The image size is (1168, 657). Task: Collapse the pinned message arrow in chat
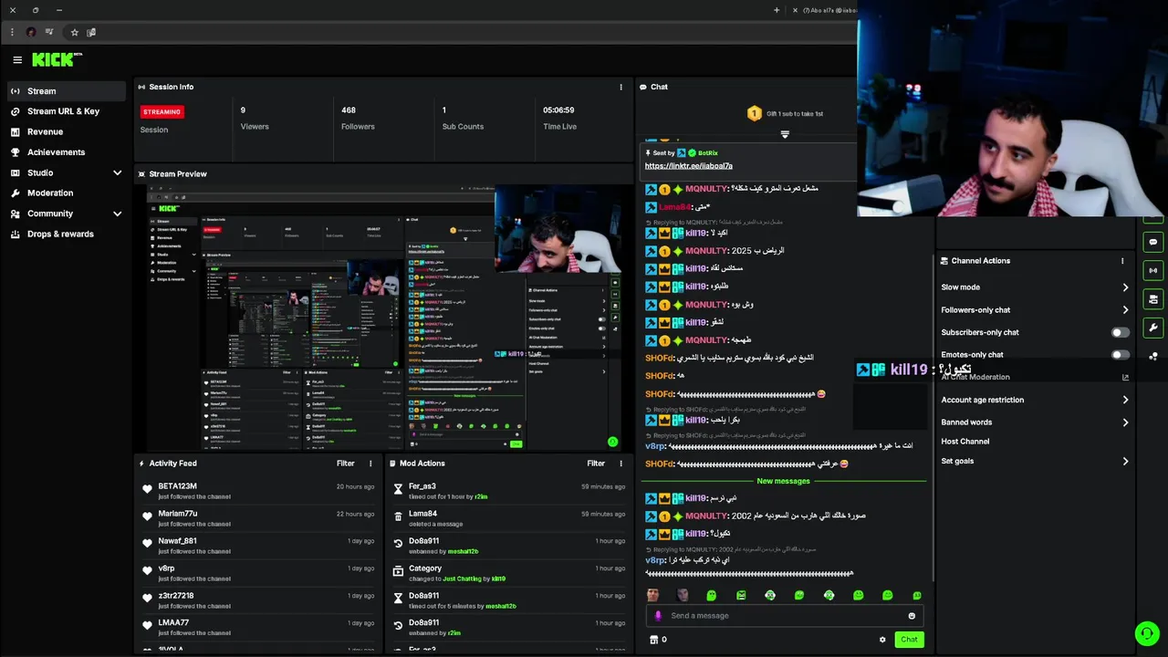[785, 135]
